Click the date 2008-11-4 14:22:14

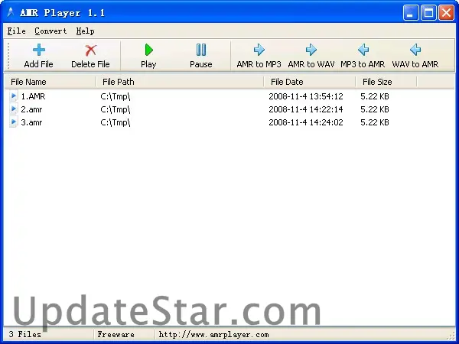point(306,109)
